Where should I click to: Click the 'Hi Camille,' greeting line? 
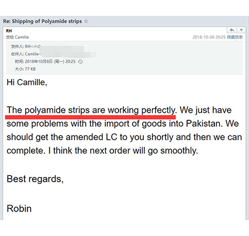[27, 82]
